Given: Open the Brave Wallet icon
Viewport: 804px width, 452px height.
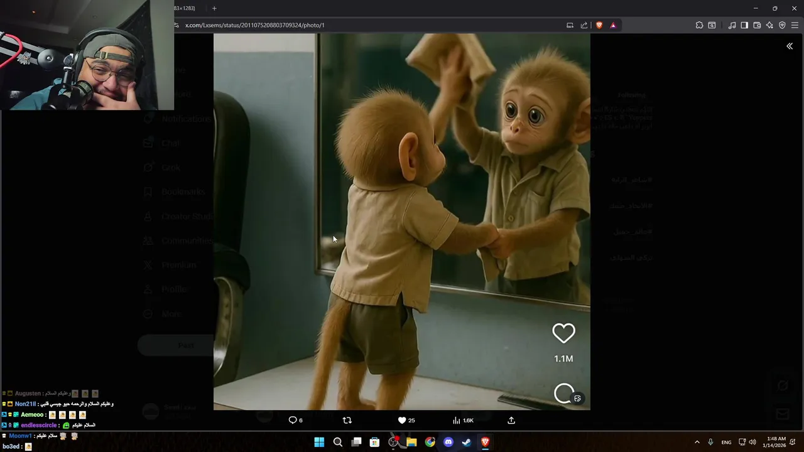Looking at the screenshot, I should (x=757, y=25).
